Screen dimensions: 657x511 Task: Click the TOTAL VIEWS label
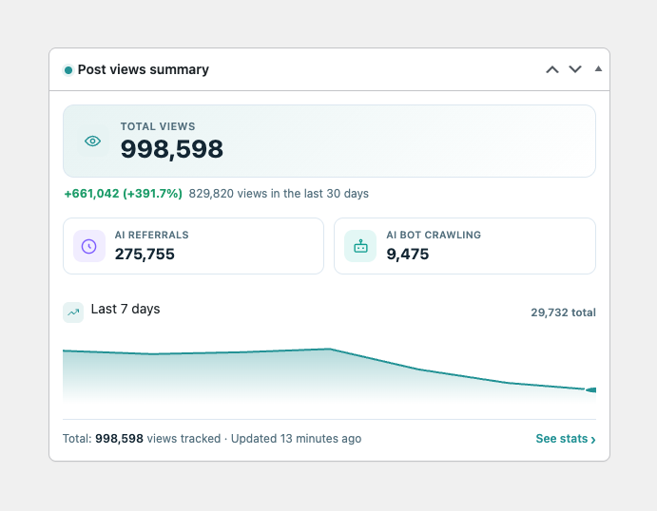click(158, 126)
